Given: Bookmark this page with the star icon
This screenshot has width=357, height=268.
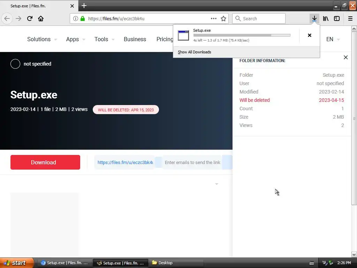Looking at the screenshot, I should (223, 19).
